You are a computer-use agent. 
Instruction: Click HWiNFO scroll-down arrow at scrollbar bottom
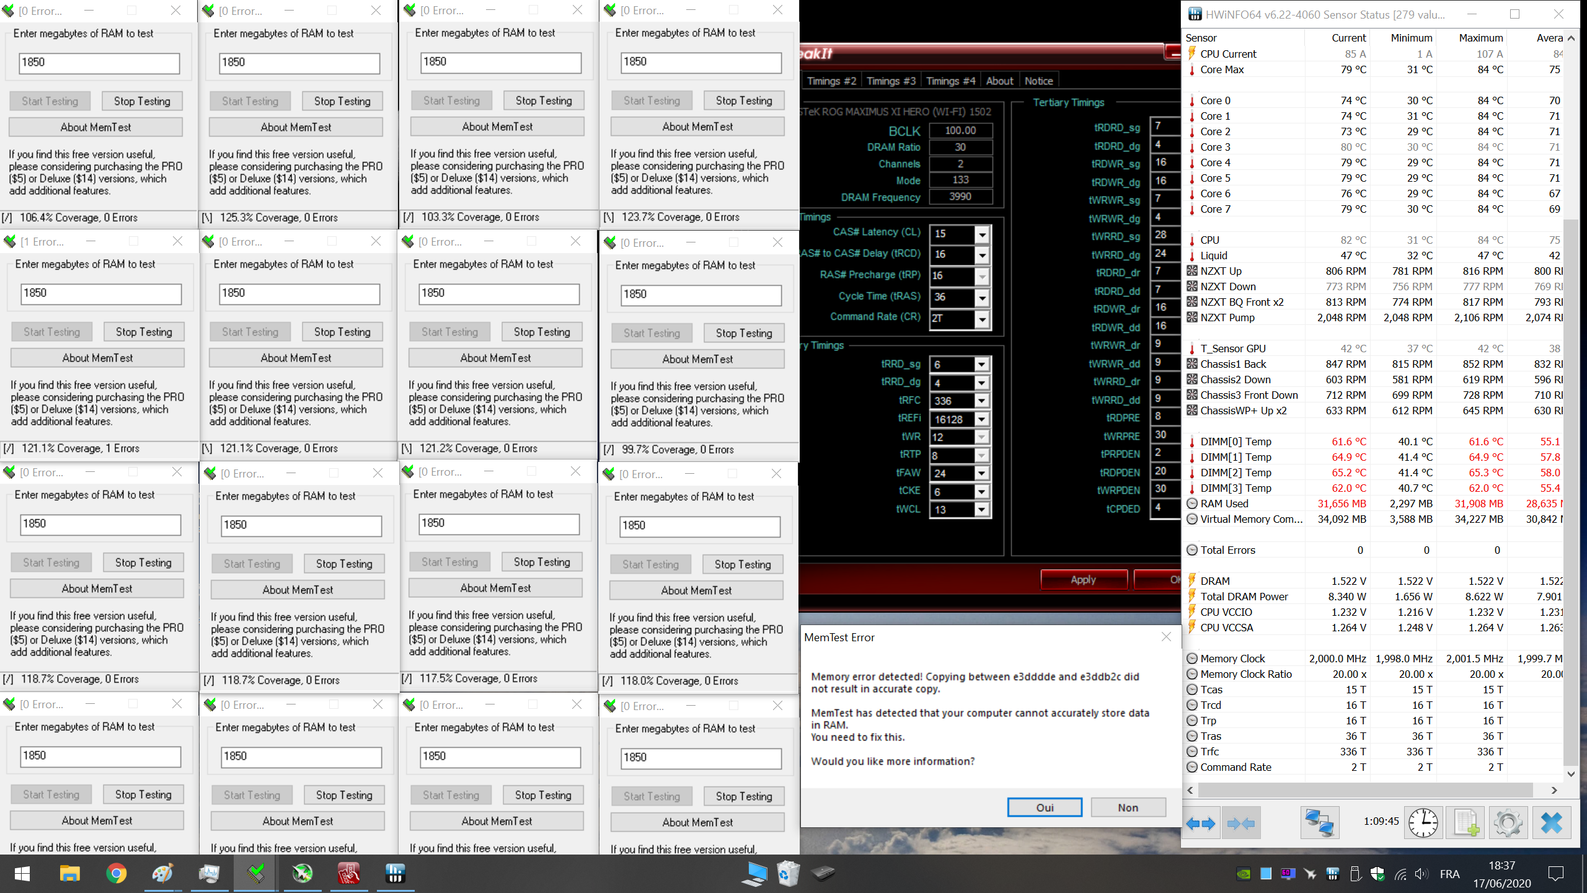pyautogui.click(x=1571, y=773)
